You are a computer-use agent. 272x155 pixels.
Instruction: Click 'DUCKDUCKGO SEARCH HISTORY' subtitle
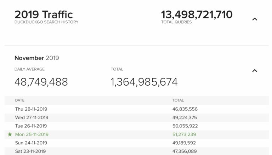[x=46, y=22]
